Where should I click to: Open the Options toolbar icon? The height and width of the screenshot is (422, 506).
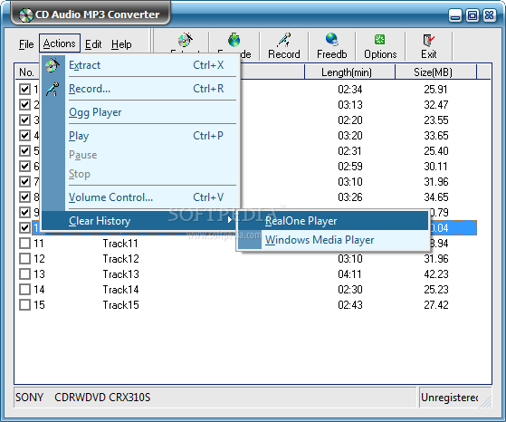pos(380,40)
